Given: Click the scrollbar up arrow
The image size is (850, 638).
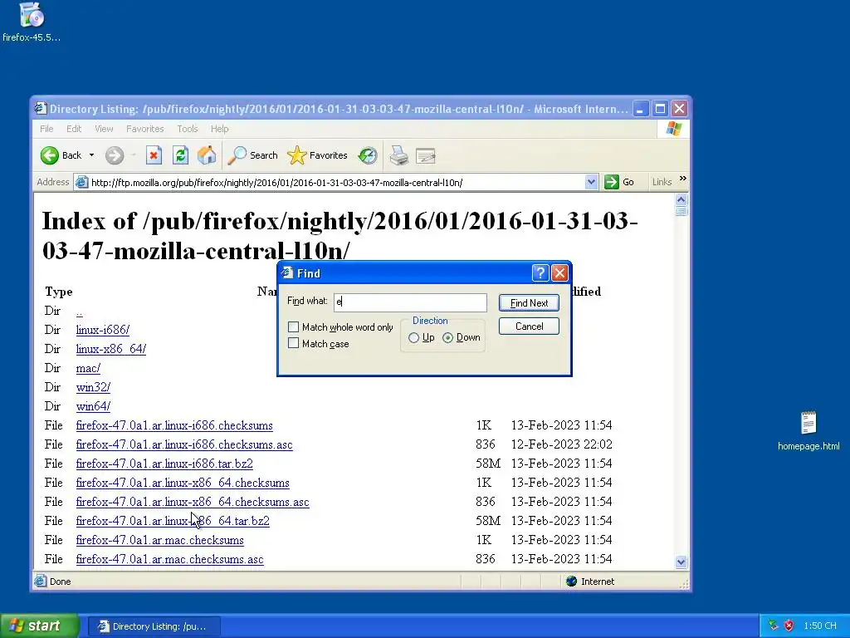Looking at the screenshot, I should (x=681, y=199).
